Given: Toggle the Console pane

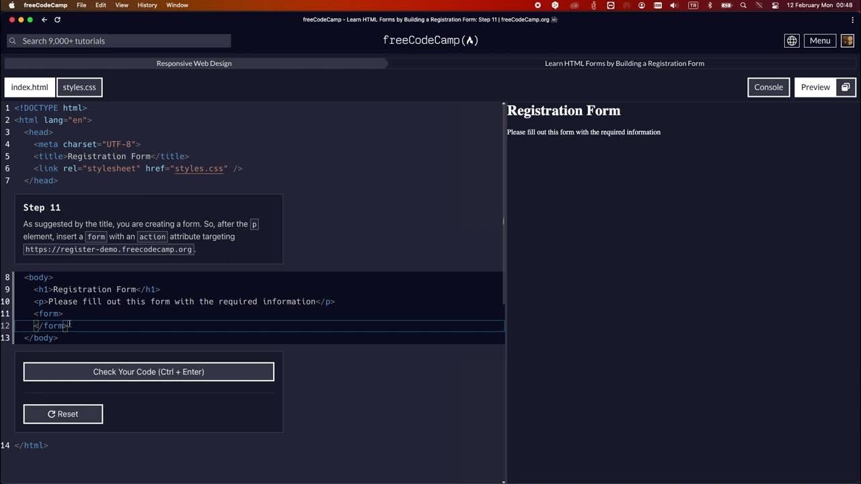Looking at the screenshot, I should pos(768,87).
